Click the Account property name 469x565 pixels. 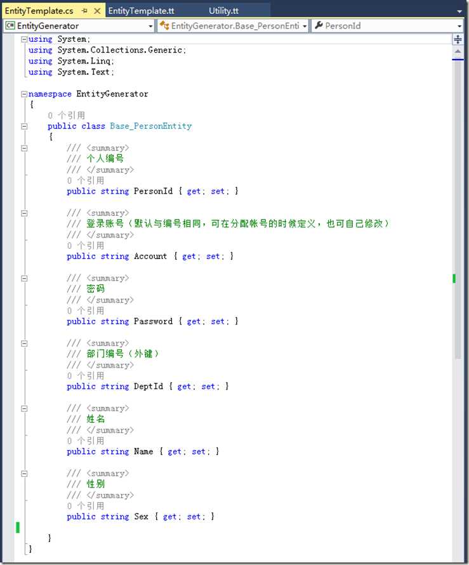click(150, 256)
